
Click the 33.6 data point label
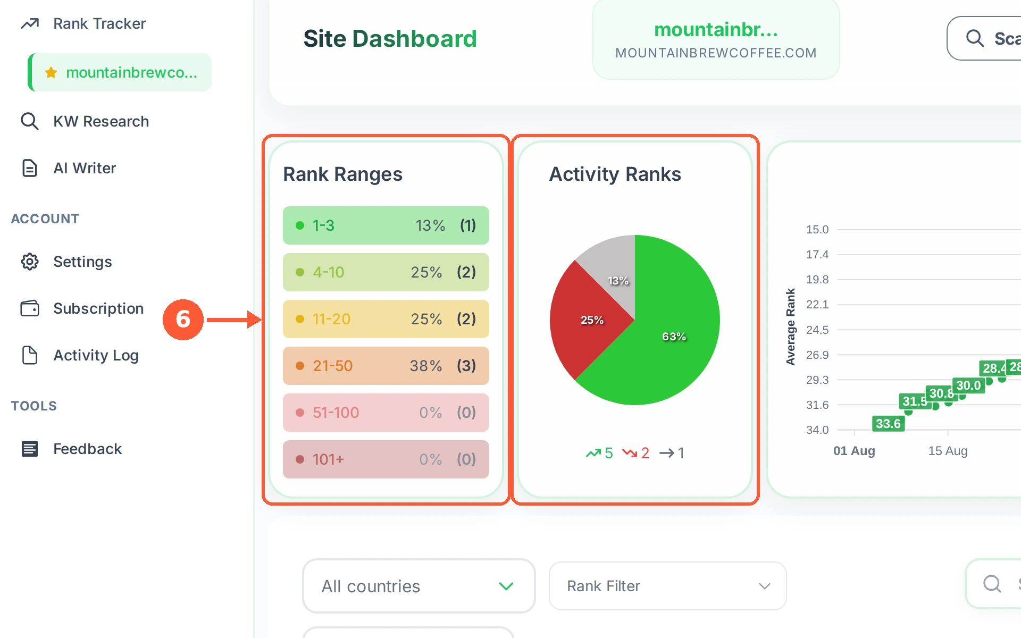(x=889, y=424)
